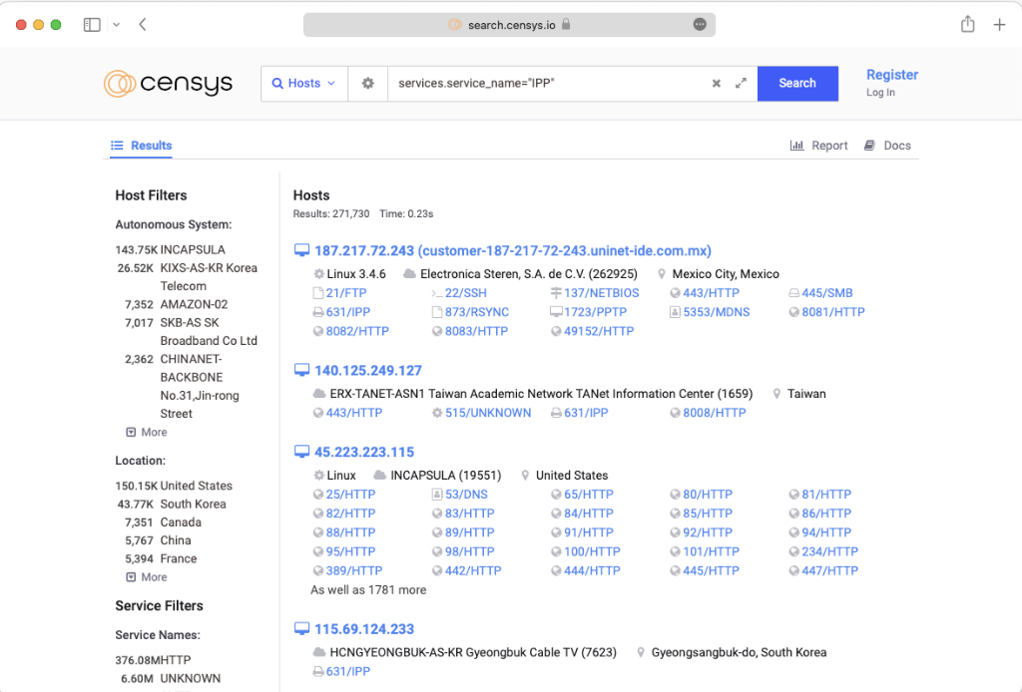The height and width of the screenshot is (692, 1022).
Task: Click the Censys logo
Action: tap(168, 84)
